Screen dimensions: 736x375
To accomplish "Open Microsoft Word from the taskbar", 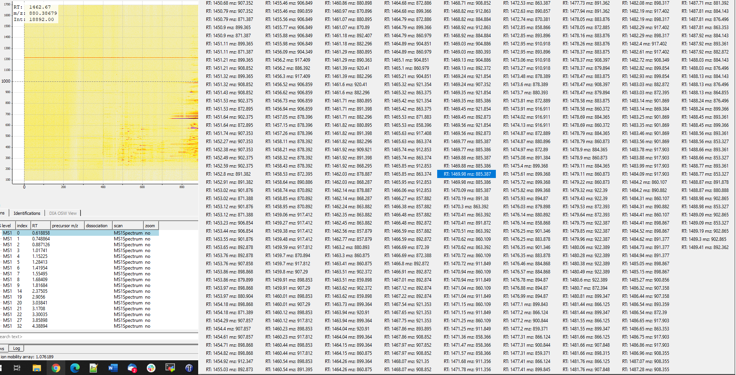I will [113, 368].
